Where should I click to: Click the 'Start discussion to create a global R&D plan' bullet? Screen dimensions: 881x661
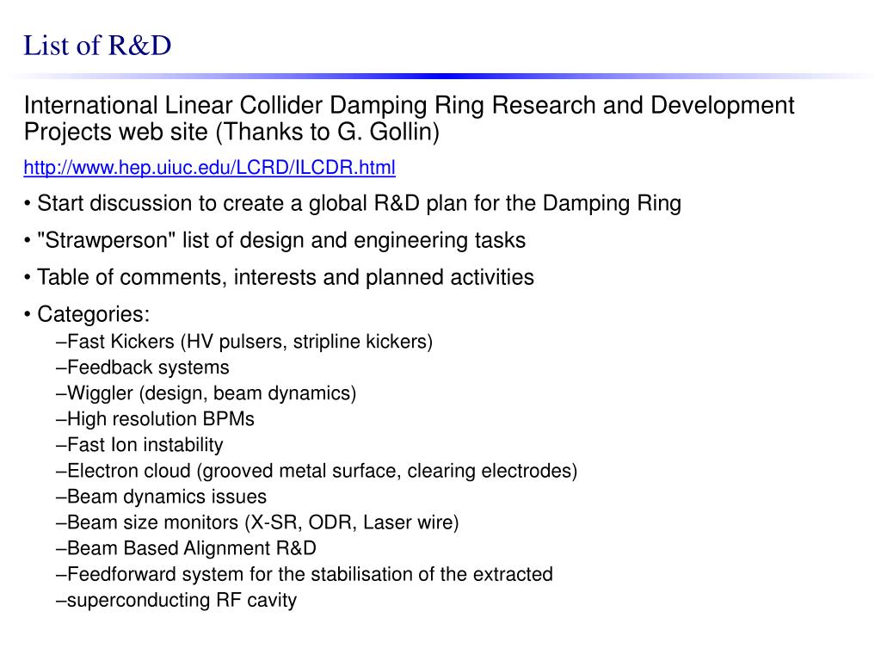pyautogui.click(x=353, y=203)
